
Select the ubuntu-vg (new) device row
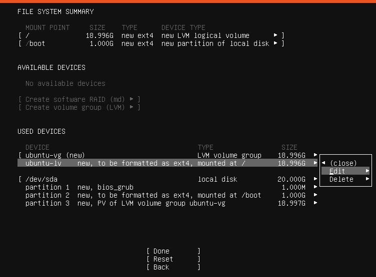click(x=168, y=155)
